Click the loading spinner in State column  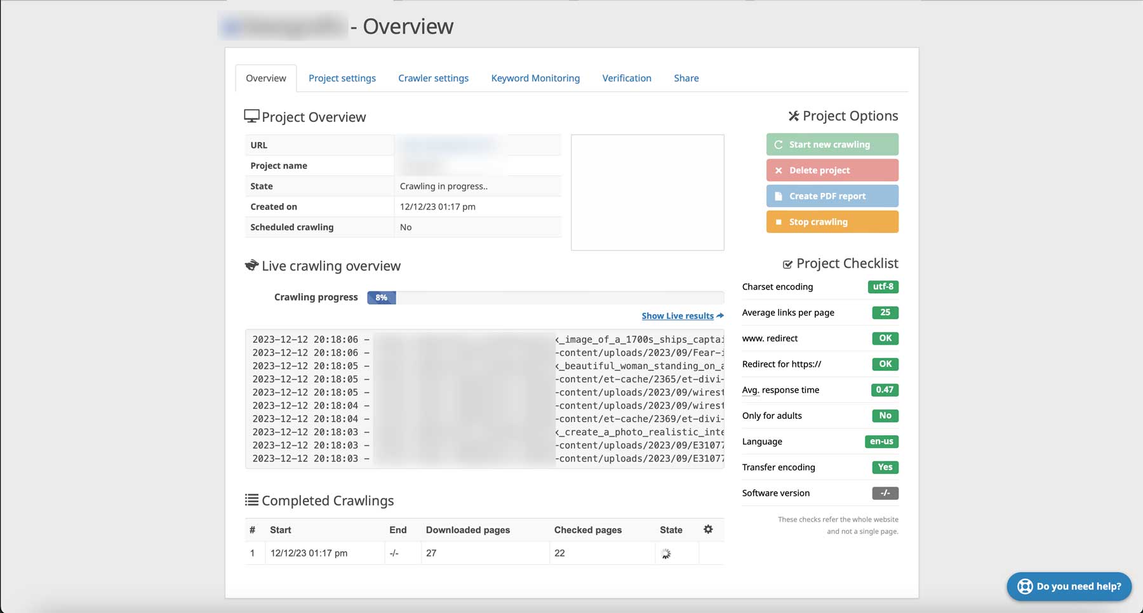(665, 553)
